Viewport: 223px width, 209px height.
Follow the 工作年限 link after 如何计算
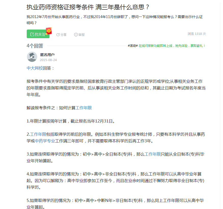[84, 108]
